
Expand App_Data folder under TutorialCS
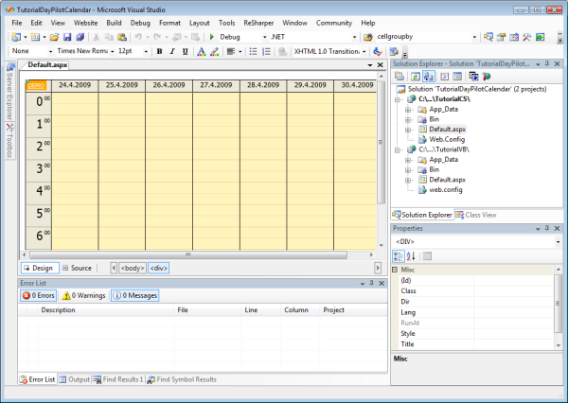pos(408,110)
